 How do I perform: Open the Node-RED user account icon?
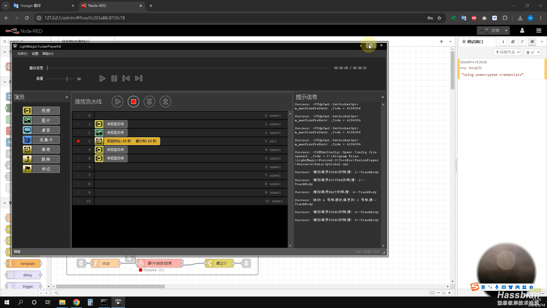pos(522,31)
